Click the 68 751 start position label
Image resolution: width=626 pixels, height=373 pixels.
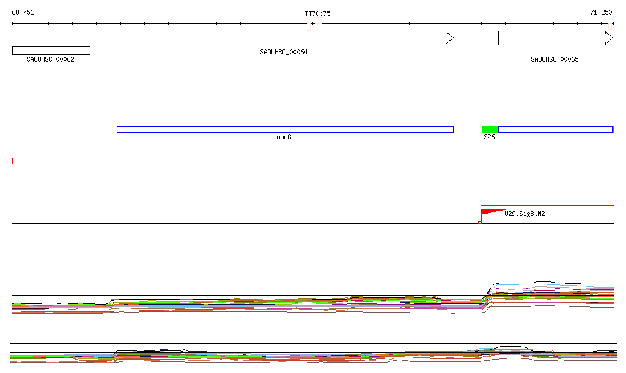point(23,12)
